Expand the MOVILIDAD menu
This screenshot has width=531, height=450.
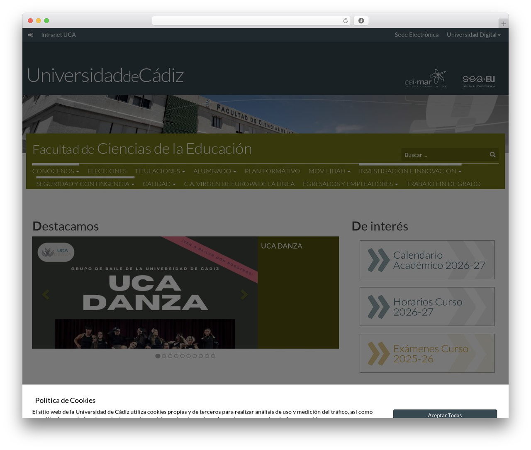pyautogui.click(x=329, y=171)
